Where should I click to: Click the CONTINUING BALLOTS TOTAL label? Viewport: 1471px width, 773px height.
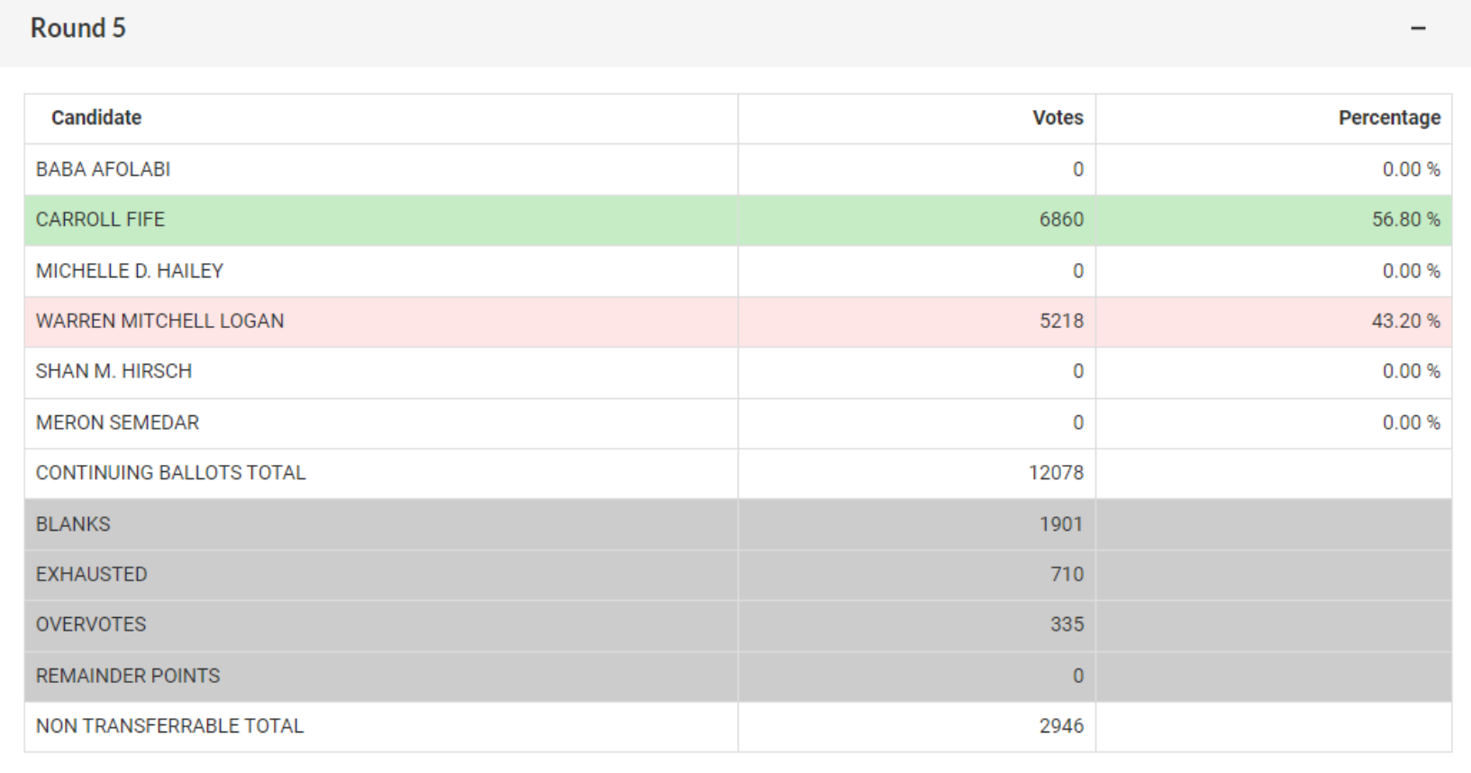170,473
